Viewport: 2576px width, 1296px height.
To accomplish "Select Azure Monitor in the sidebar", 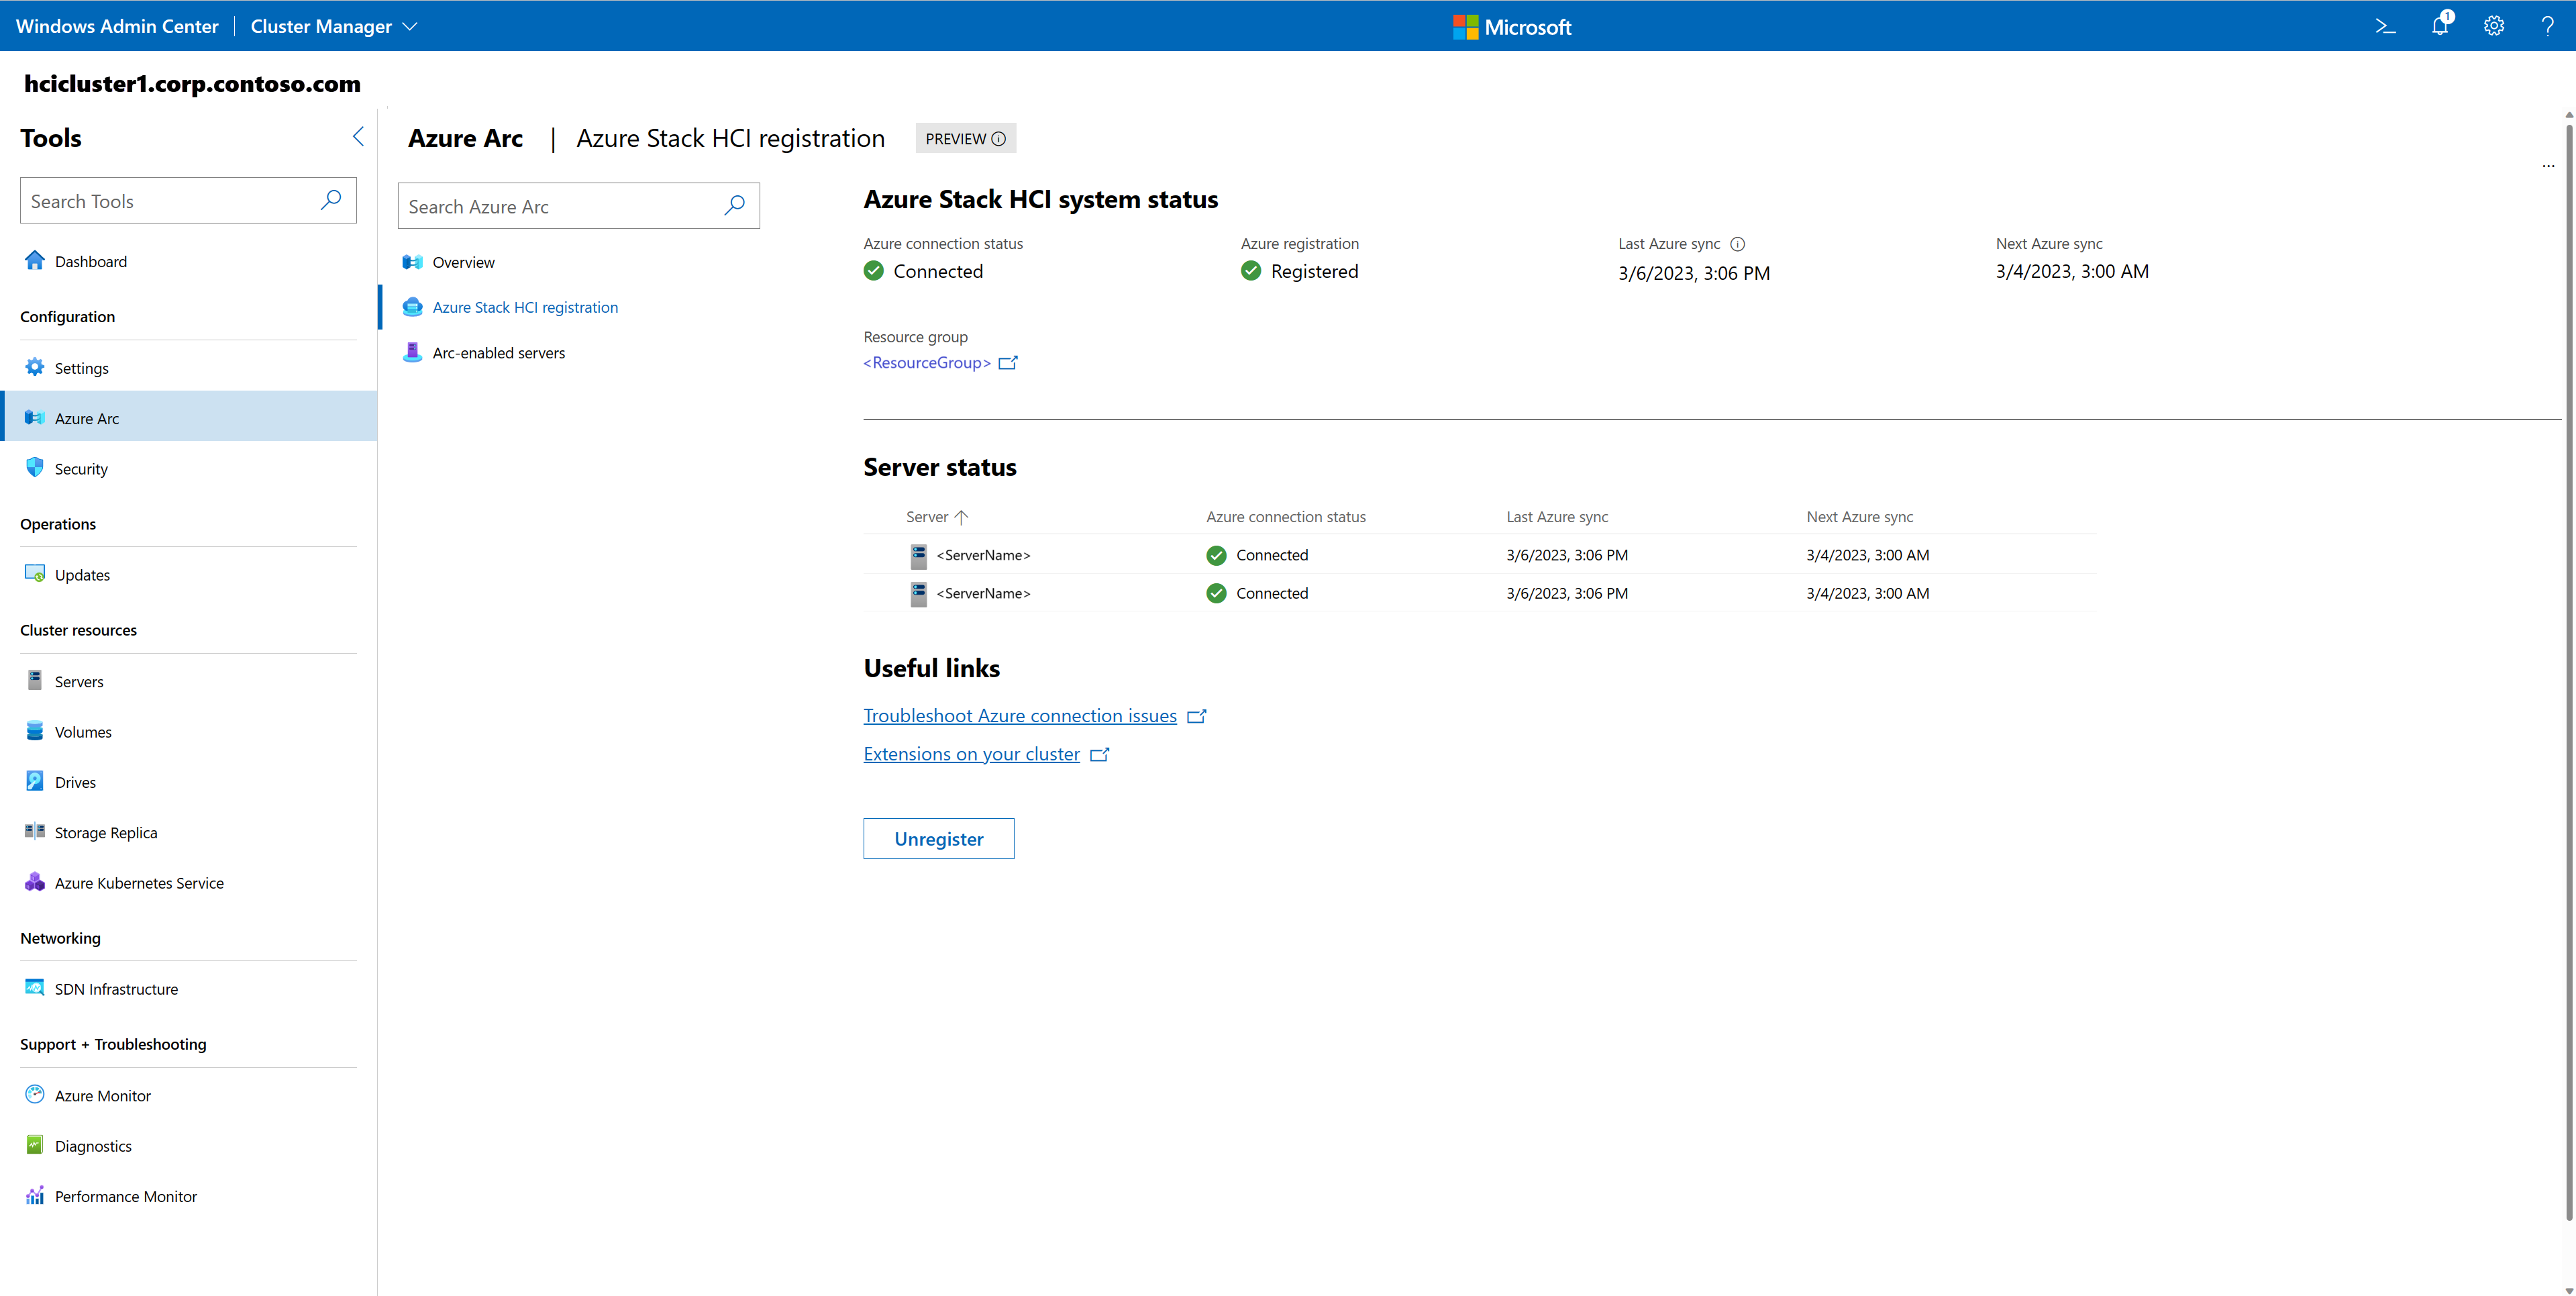I will coord(103,1095).
